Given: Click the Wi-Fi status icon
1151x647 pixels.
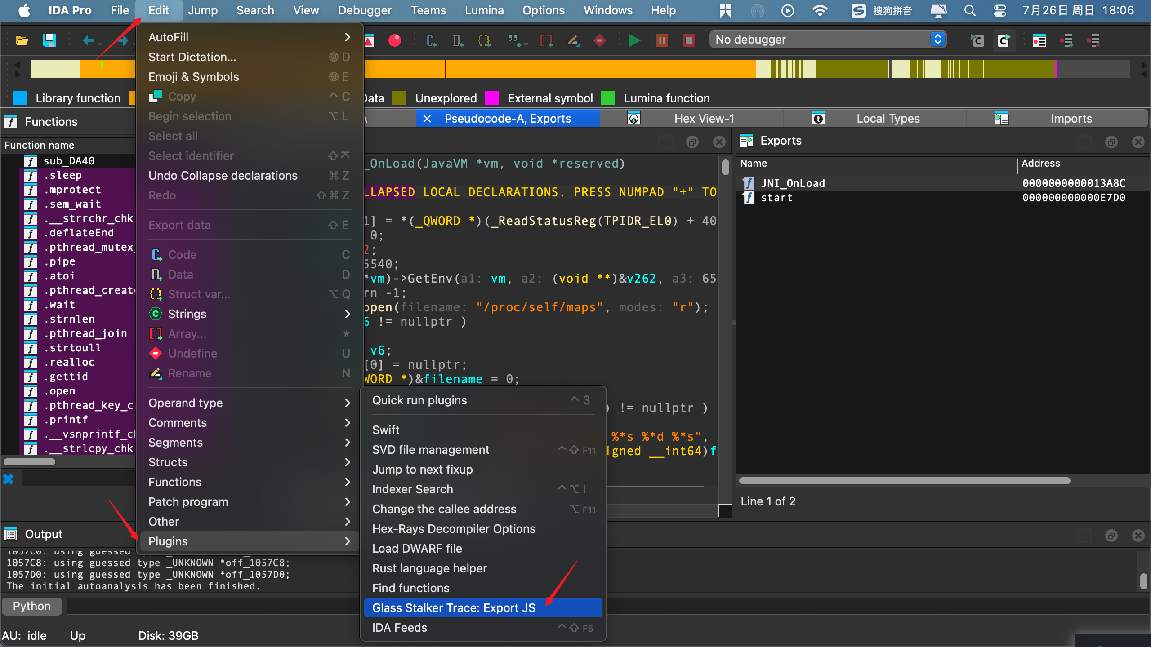Looking at the screenshot, I should point(820,10).
